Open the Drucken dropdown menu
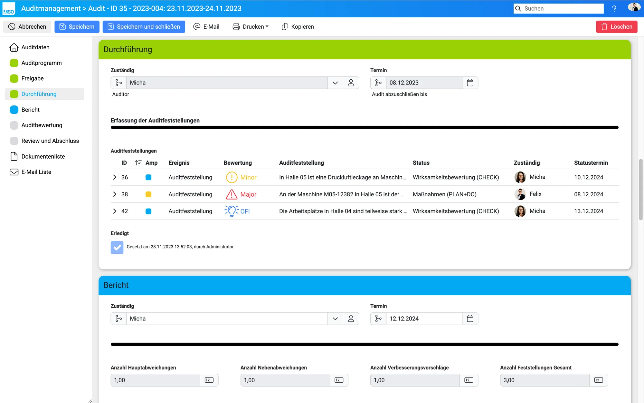The image size is (644, 403). coord(251,27)
